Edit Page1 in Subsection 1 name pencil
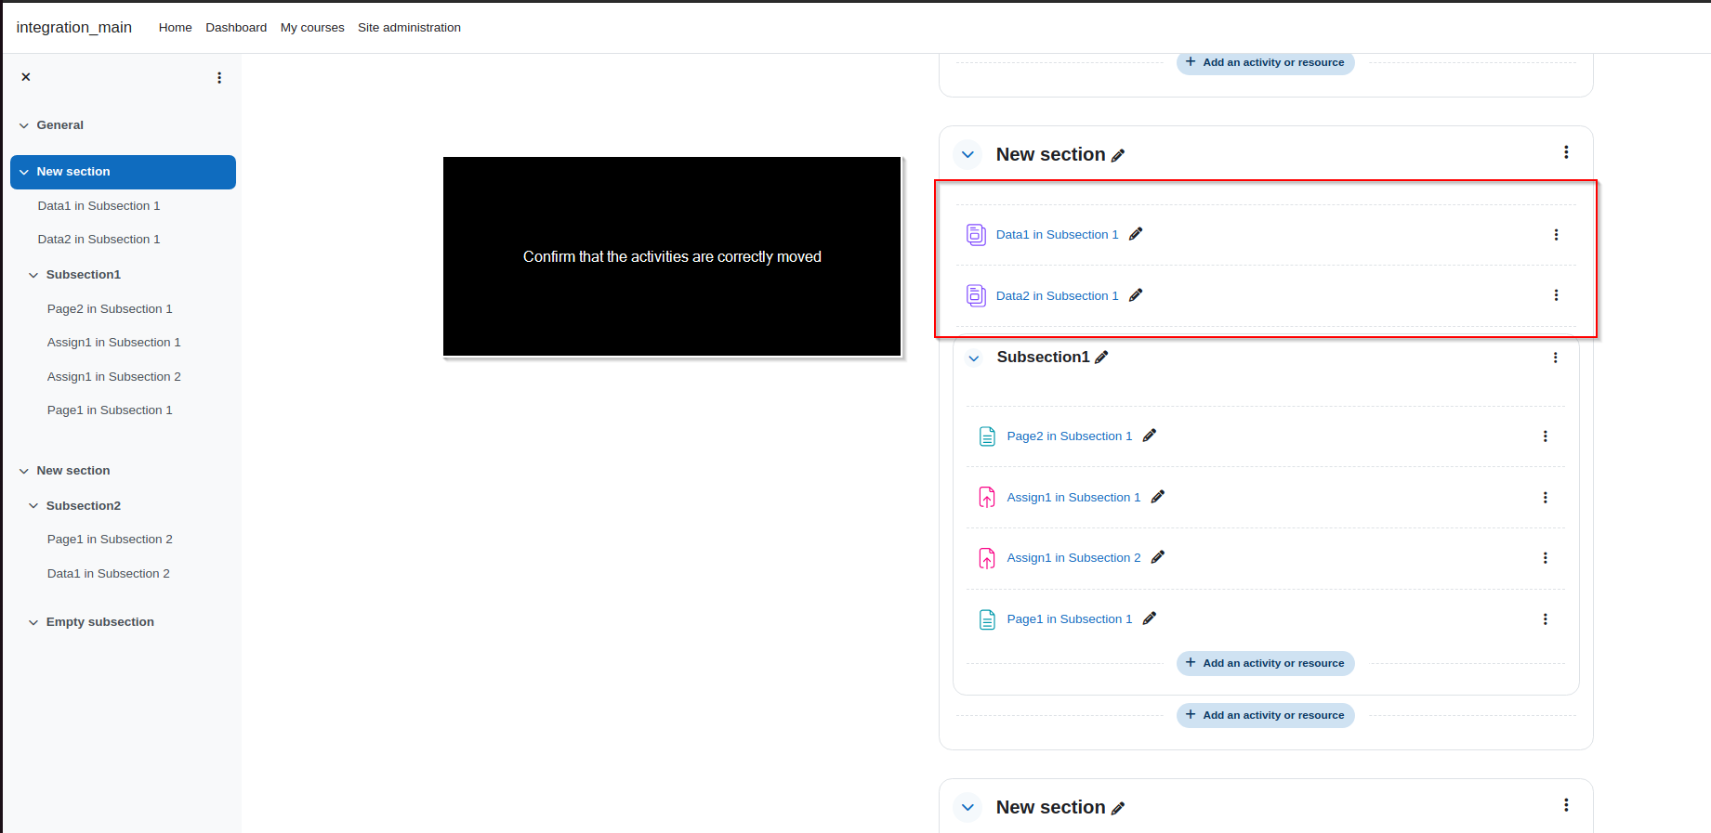The width and height of the screenshot is (1711, 833). coord(1150,618)
